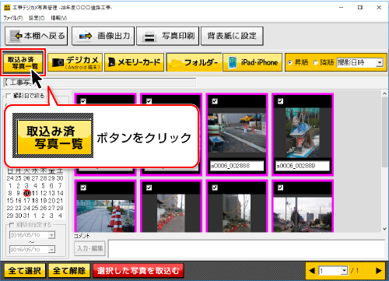Select 昇順 ascending sort order

tap(289, 62)
